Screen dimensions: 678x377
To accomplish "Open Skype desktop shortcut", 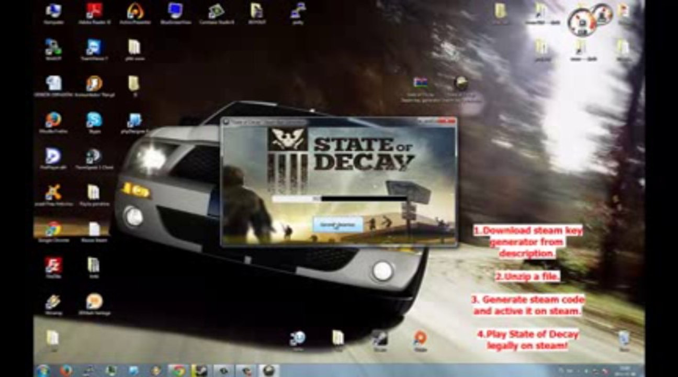I will [94, 123].
